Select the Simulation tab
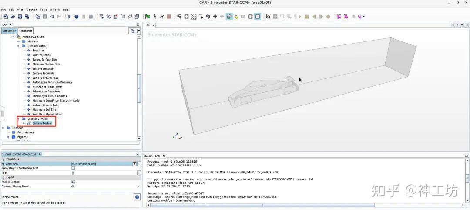Image resolution: width=470 pixels, height=210 pixels. pyautogui.click(x=9, y=31)
